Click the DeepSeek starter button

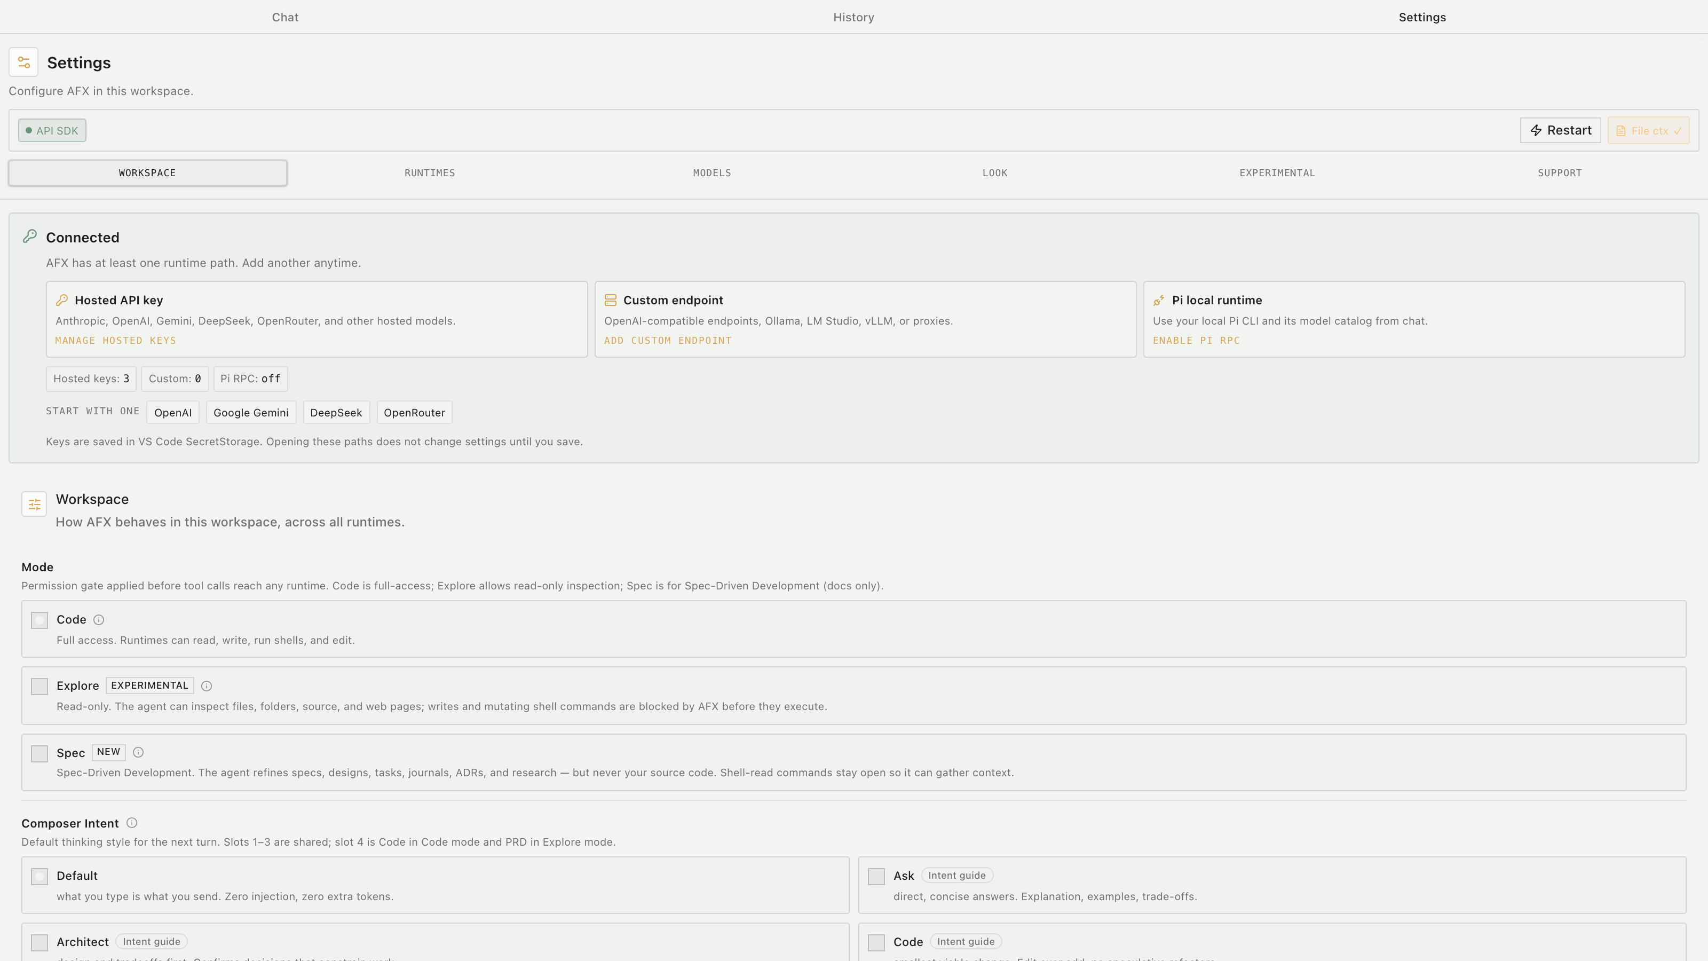click(336, 413)
